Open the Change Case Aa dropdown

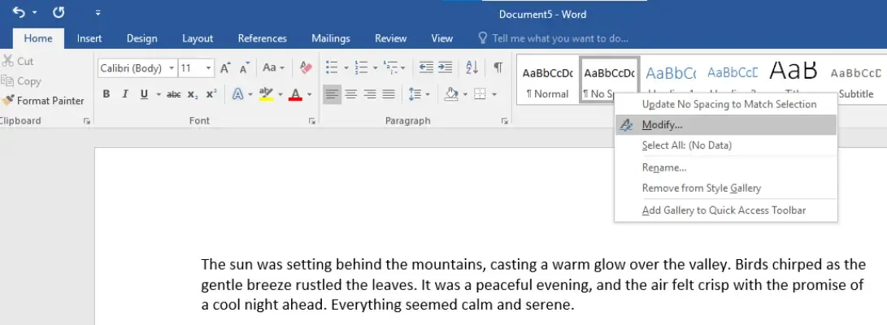(274, 67)
